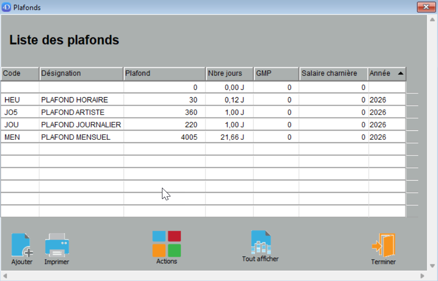Image resolution: width=438 pixels, height=281 pixels.
Task: Toggle sort arrow on Année column
Action: pyautogui.click(x=401, y=73)
